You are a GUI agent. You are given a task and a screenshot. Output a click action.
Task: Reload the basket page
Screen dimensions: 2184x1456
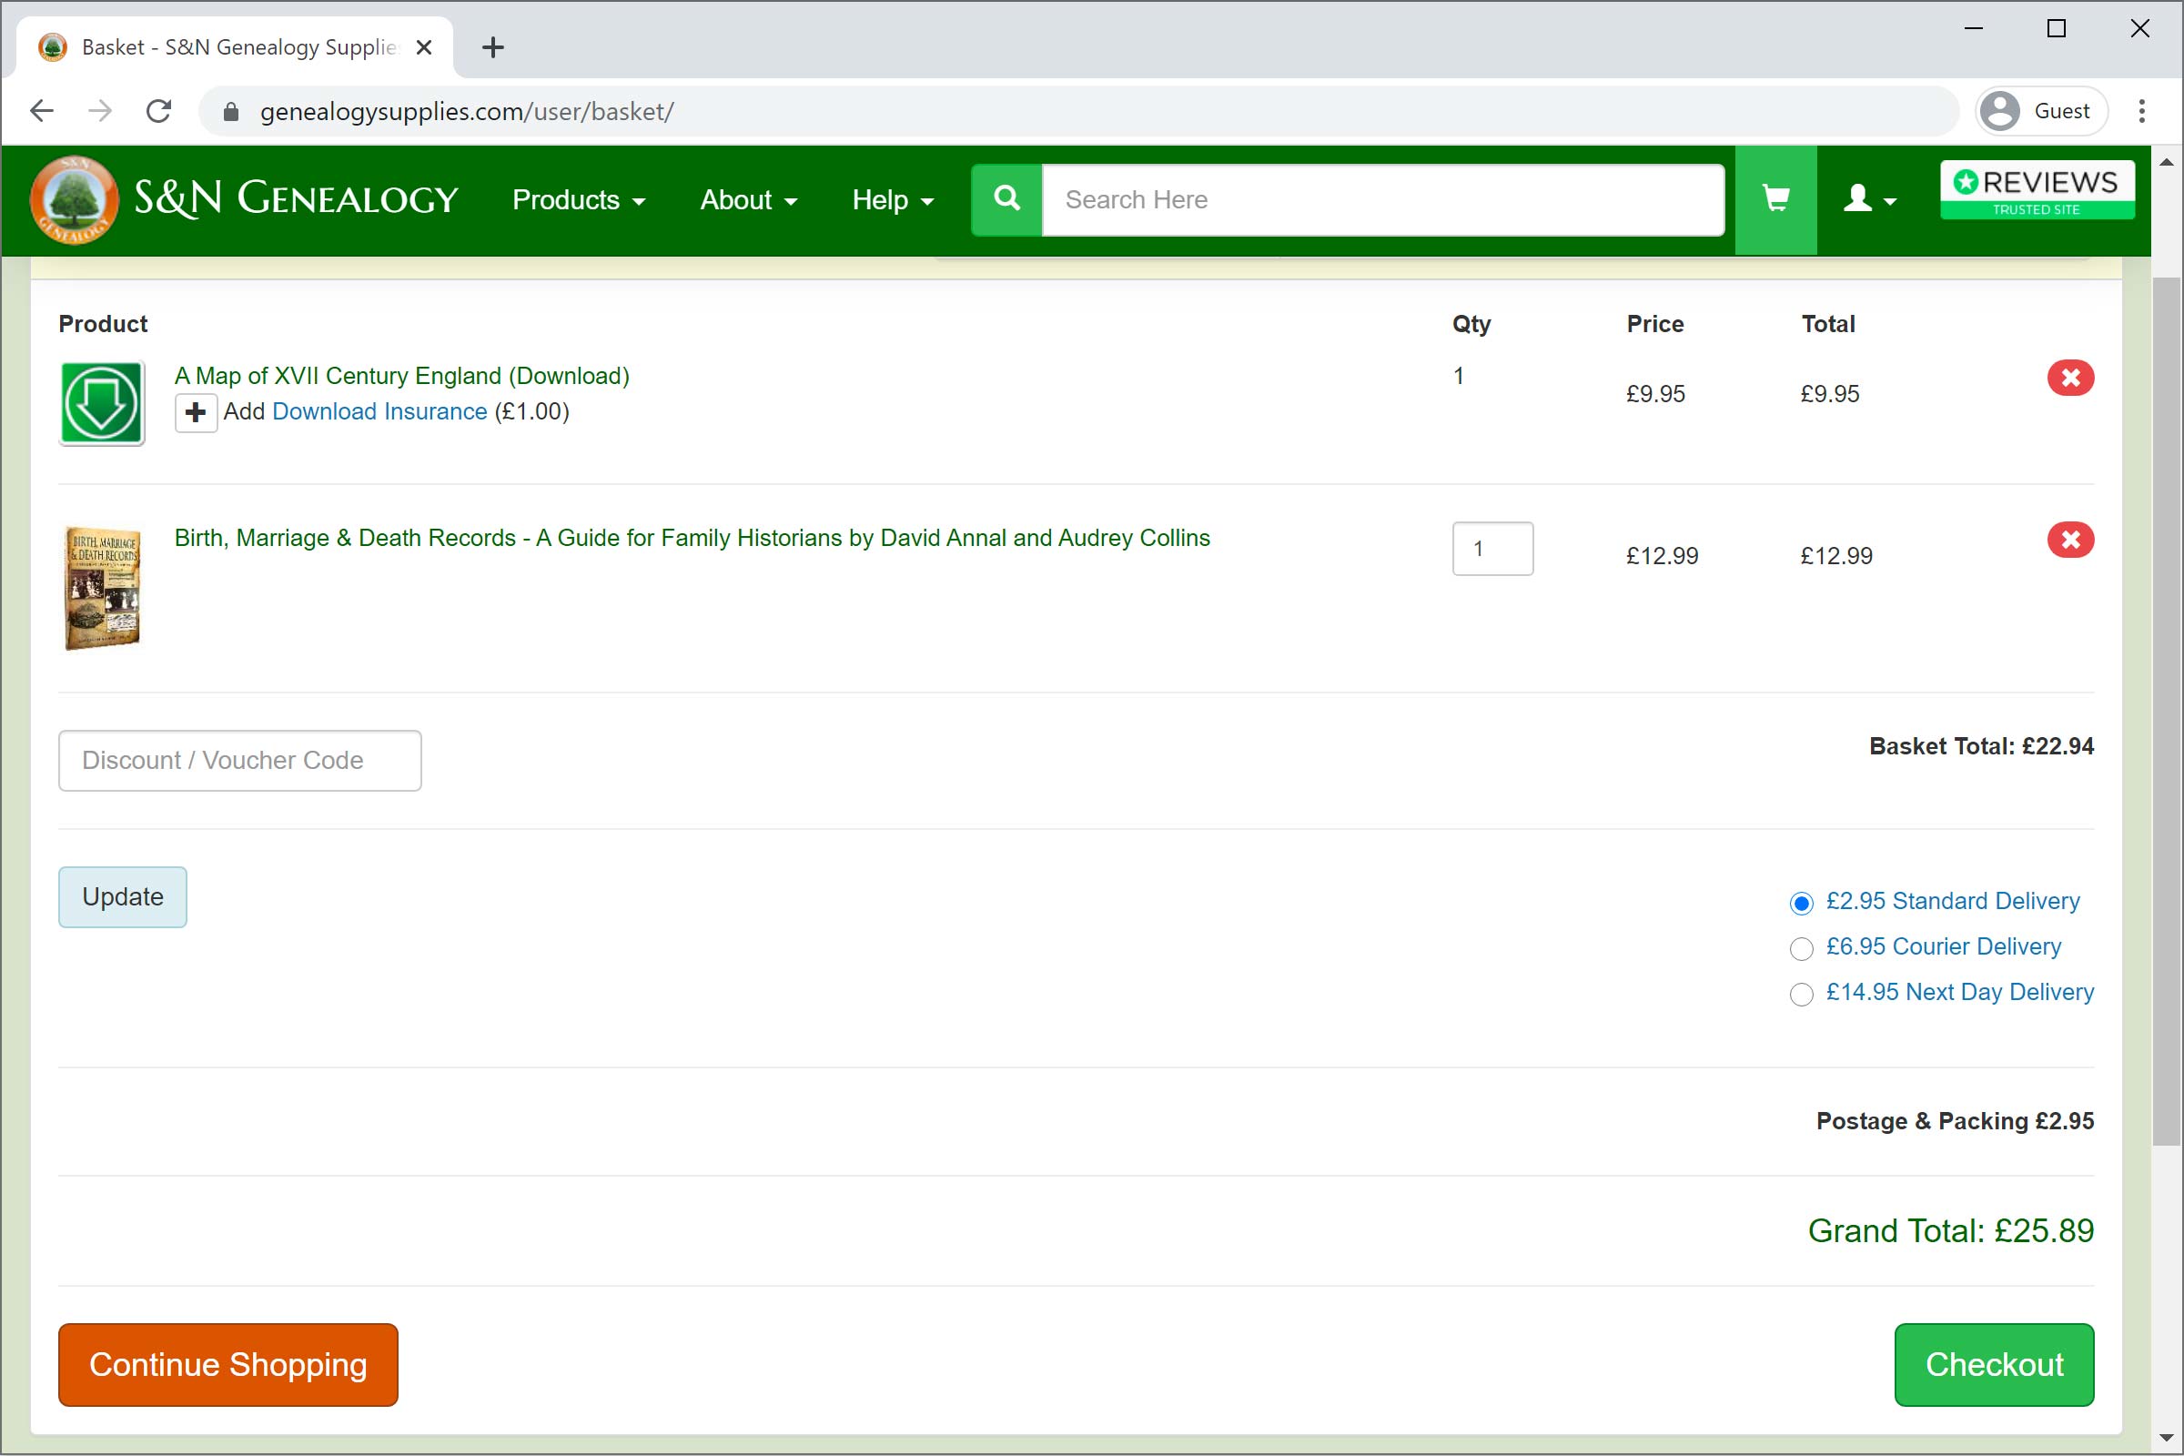click(x=158, y=111)
